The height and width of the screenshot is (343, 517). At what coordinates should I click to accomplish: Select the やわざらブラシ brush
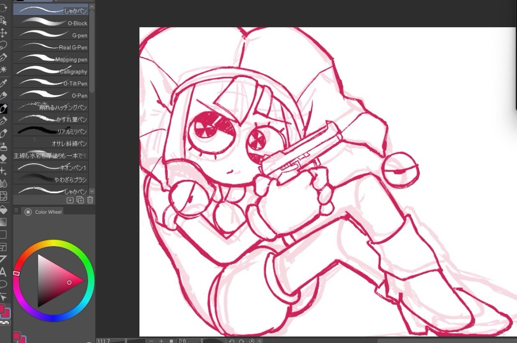[x=51, y=178]
